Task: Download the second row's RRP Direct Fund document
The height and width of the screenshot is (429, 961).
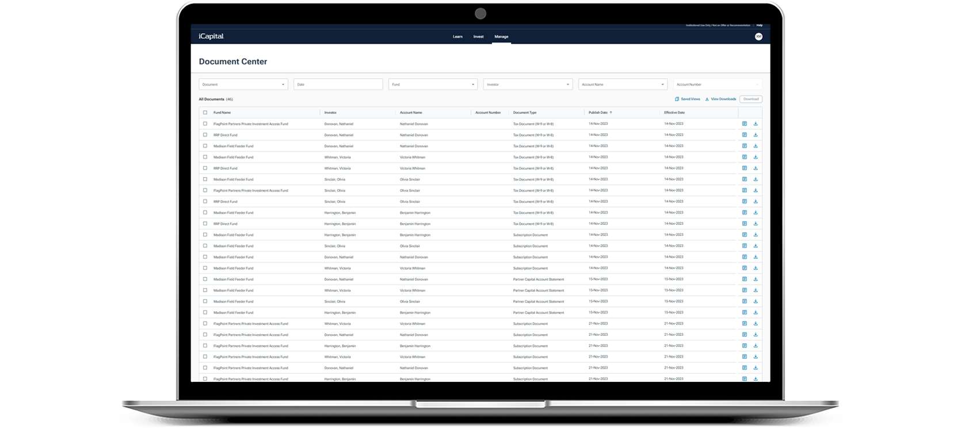Action: pos(756,135)
